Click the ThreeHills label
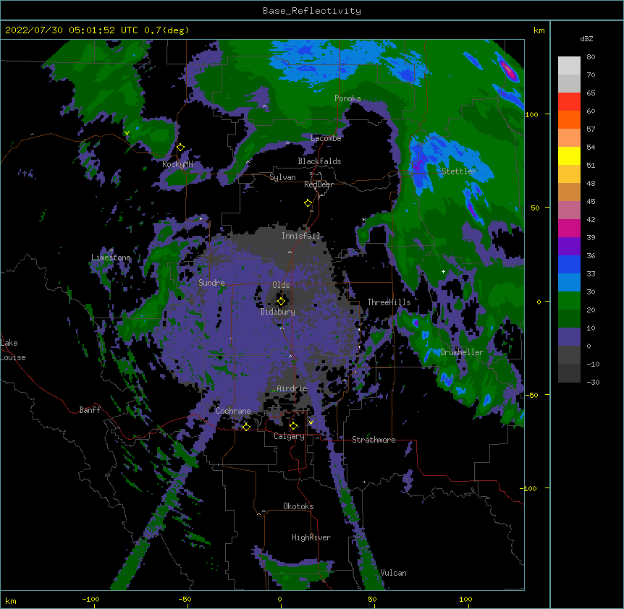The image size is (624, 609). tap(389, 302)
